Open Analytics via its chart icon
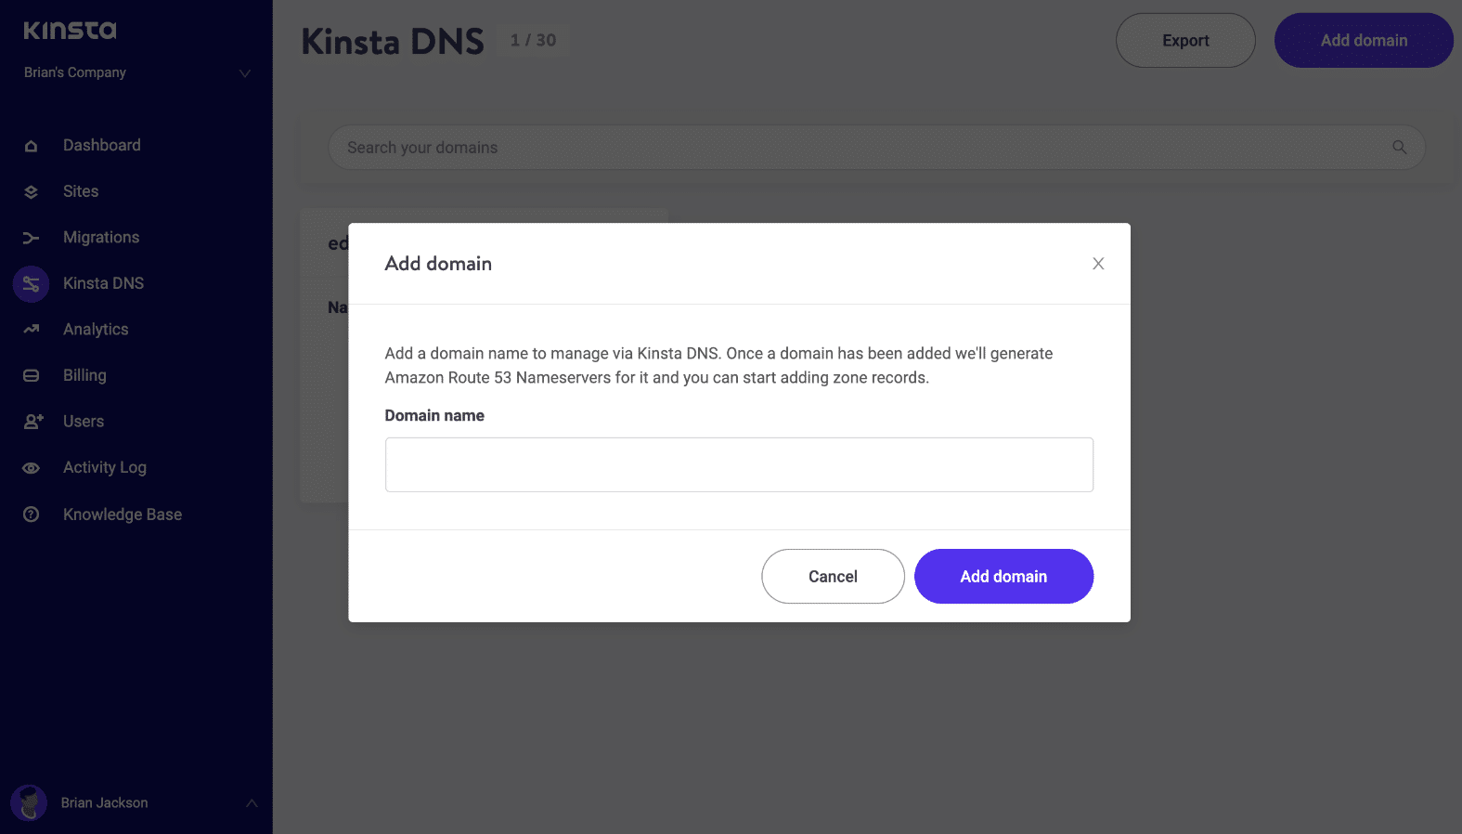The width and height of the screenshot is (1462, 834). click(x=31, y=329)
